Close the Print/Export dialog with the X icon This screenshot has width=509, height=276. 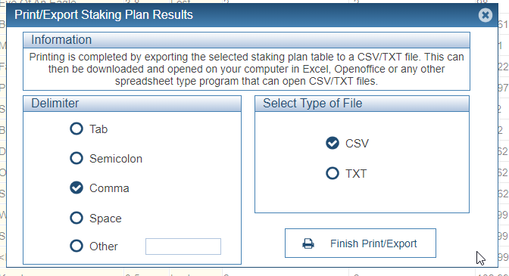click(x=486, y=15)
